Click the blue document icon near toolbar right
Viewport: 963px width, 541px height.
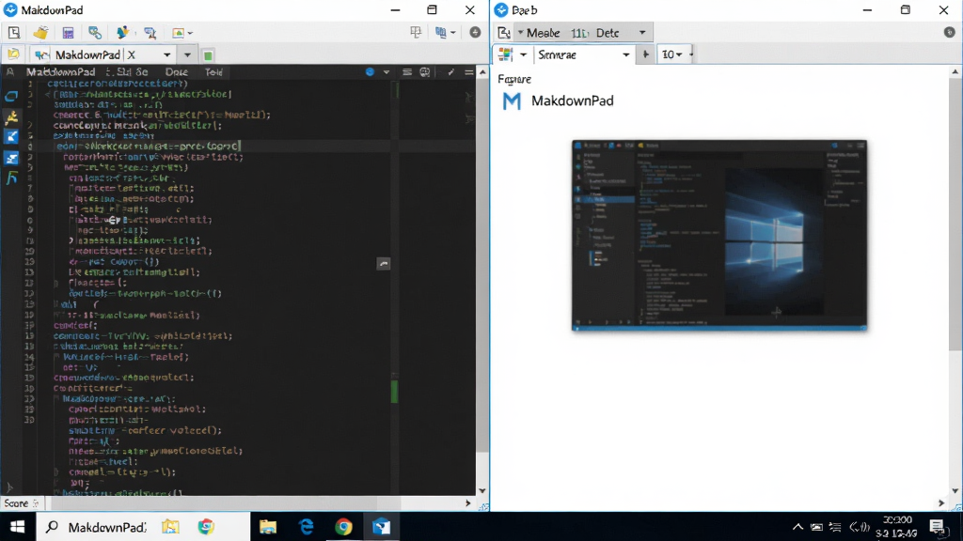(x=441, y=33)
